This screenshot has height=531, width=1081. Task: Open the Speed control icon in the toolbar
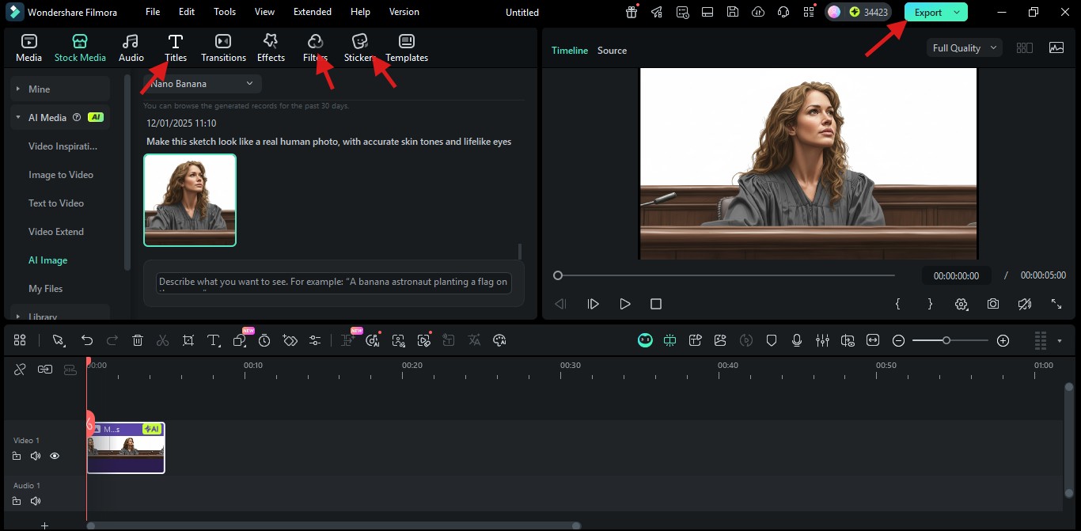point(264,340)
